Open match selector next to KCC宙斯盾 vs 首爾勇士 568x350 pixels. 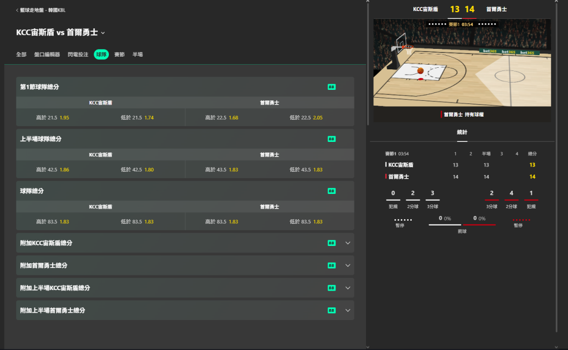(103, 33)
